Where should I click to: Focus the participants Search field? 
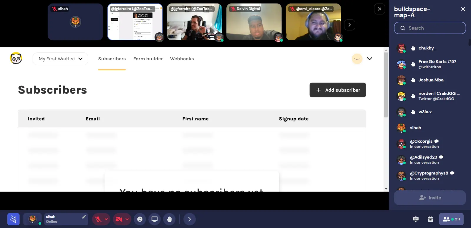click(x=430, y=28)
